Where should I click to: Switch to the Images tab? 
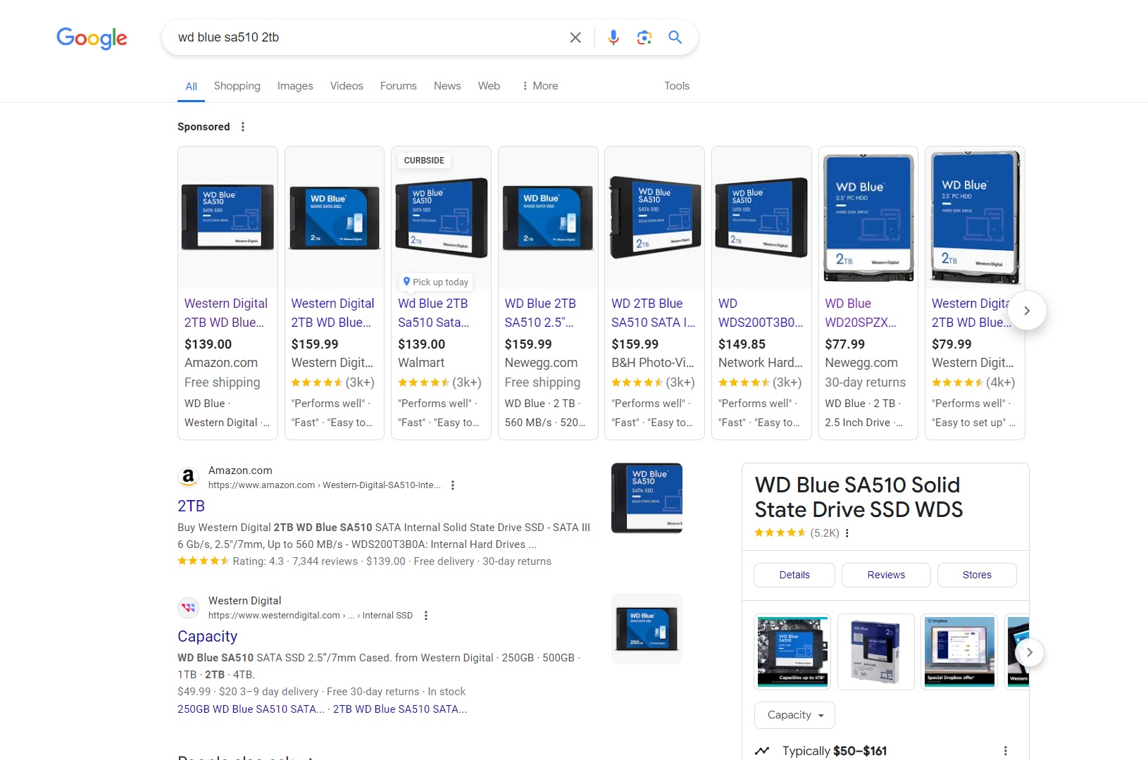tap(295, 86)
